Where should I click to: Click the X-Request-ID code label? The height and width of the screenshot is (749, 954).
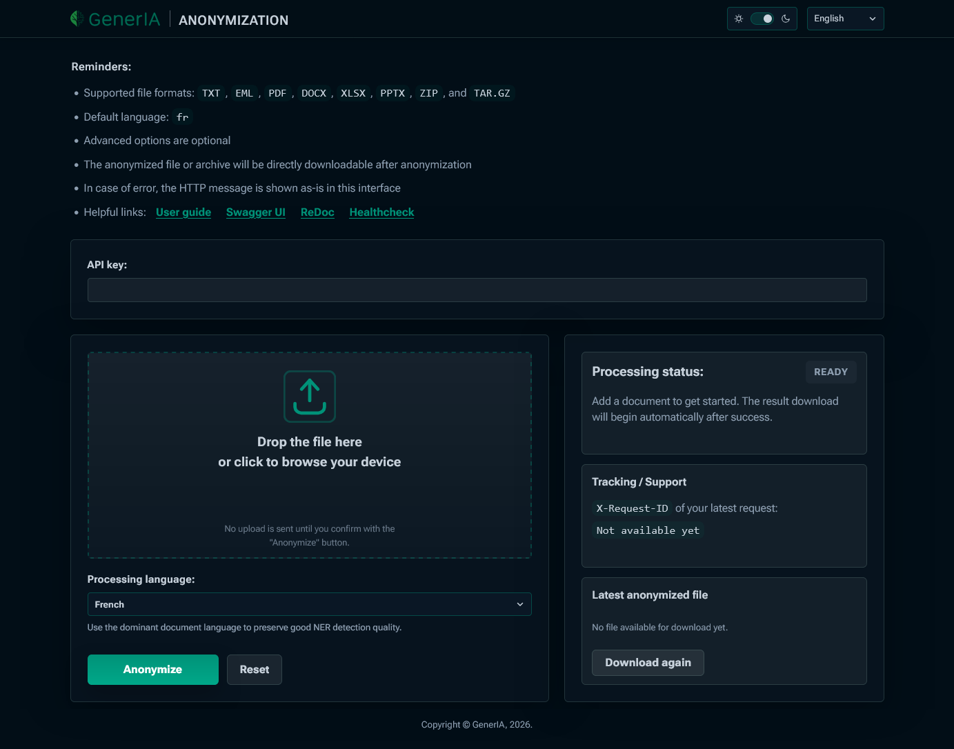click(x=632, y=508)
